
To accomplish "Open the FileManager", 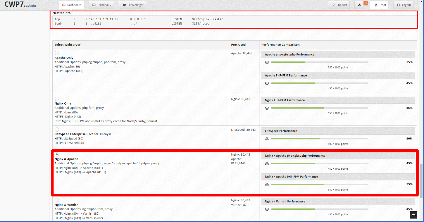I will 132,5.
